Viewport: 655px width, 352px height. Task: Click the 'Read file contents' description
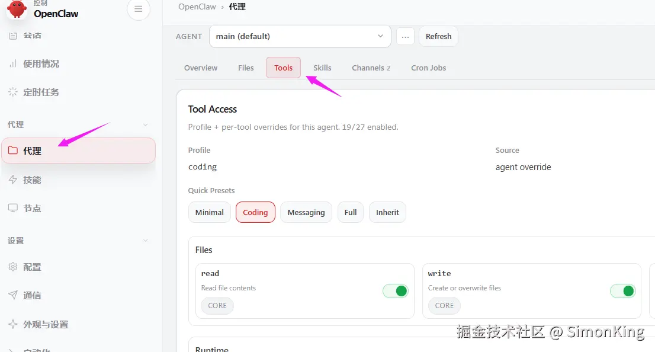click(x=228, y=288)
